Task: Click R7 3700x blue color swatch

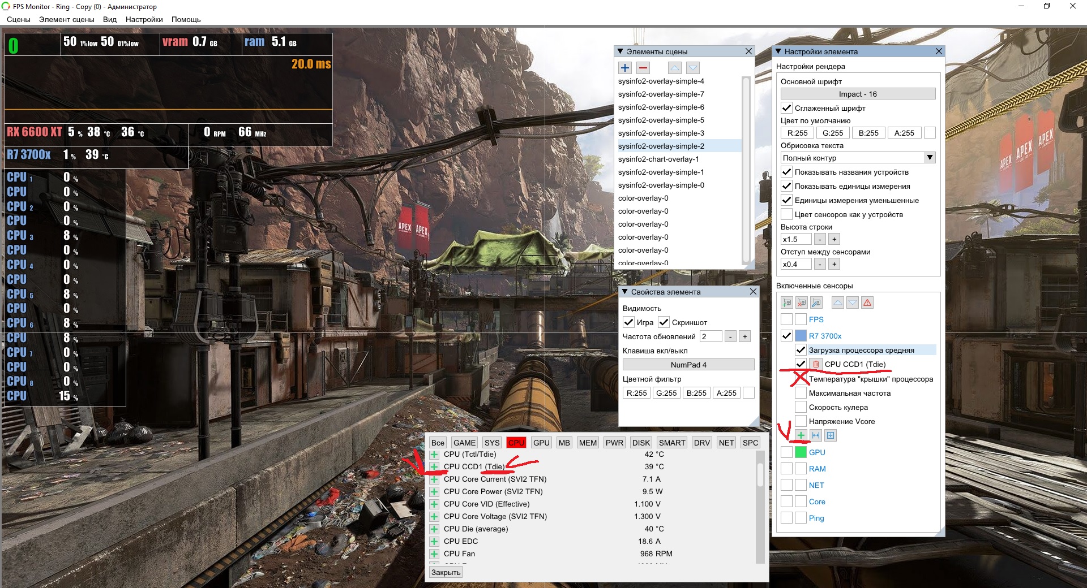Action: click(801, 336)
